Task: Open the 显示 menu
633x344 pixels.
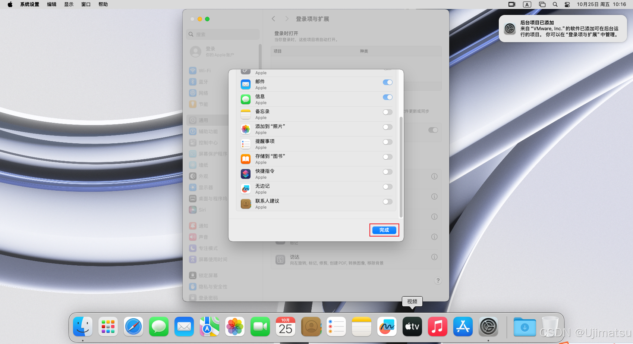Action: pos(69,4)
